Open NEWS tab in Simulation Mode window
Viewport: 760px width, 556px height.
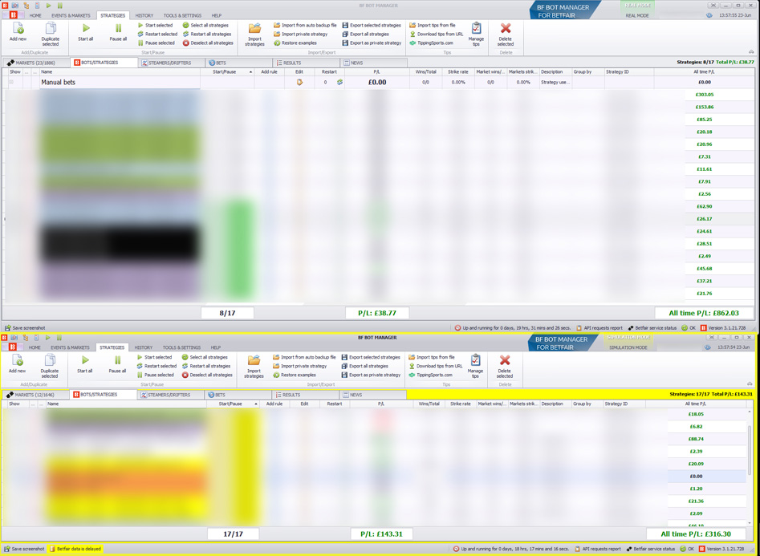pos(373,395)
